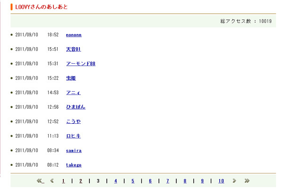Screen dimensions: 286x189
Task: Visit the アーモンド88 user link
Action: click(x=80, y=64)
